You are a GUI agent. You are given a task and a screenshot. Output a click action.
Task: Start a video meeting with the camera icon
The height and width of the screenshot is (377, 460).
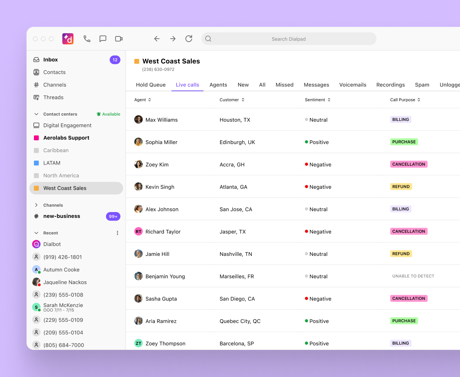(x=118, y=39)
